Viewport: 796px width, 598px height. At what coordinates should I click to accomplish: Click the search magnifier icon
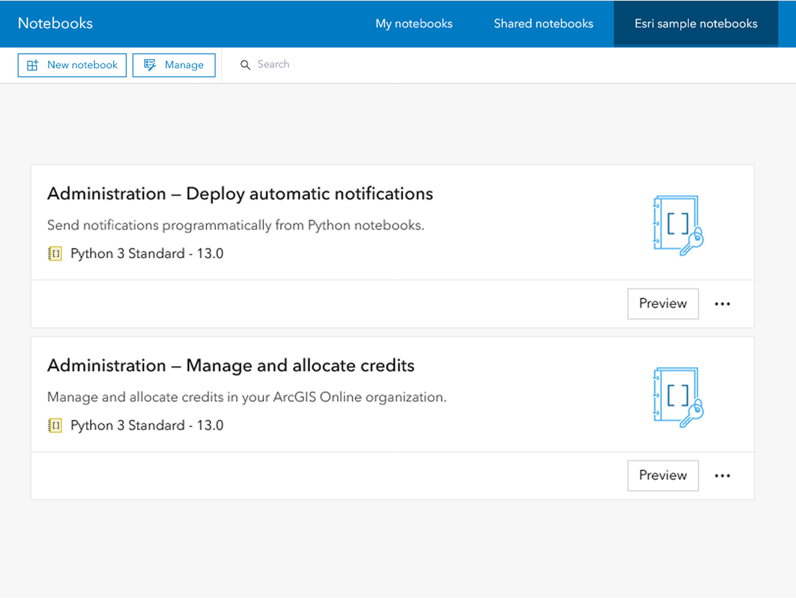(x=245, y=65)
